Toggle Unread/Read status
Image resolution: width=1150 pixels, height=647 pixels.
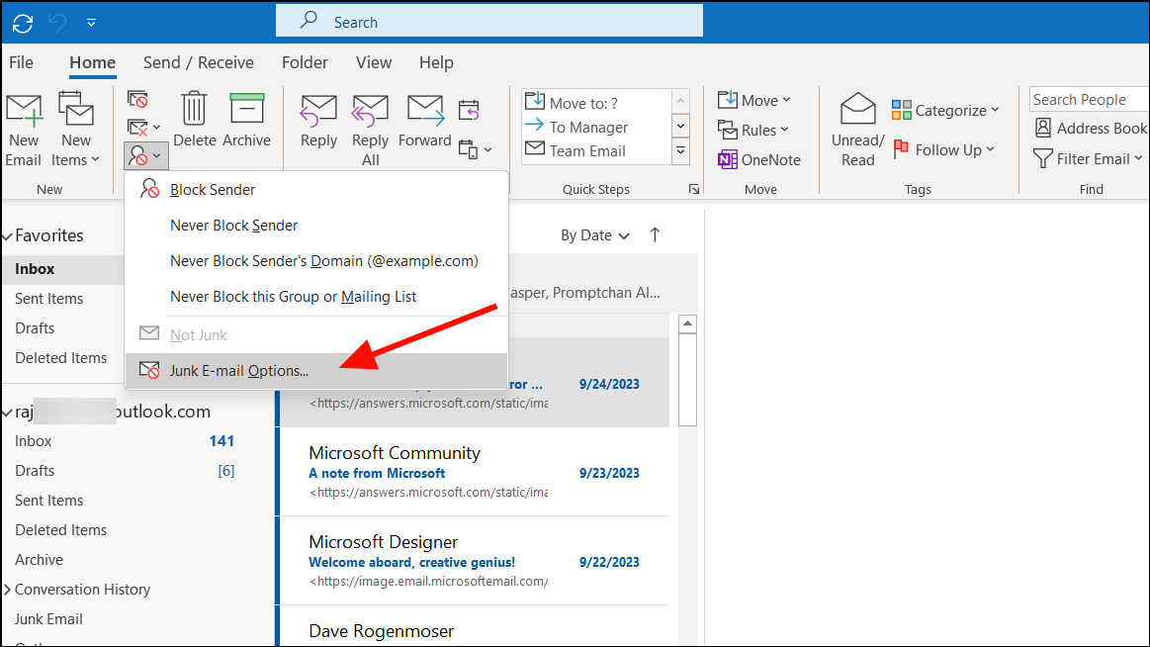pos(857,131)
